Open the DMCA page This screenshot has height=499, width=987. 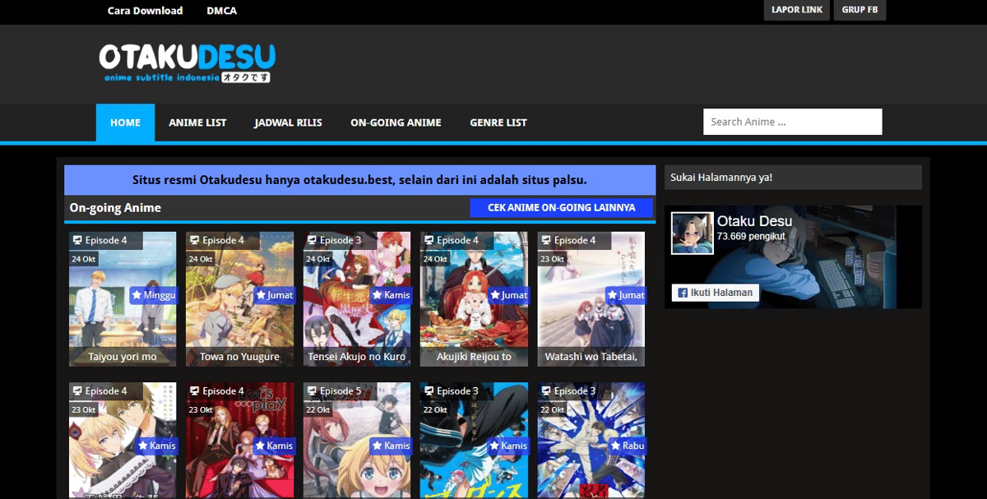tap(221, 11)
